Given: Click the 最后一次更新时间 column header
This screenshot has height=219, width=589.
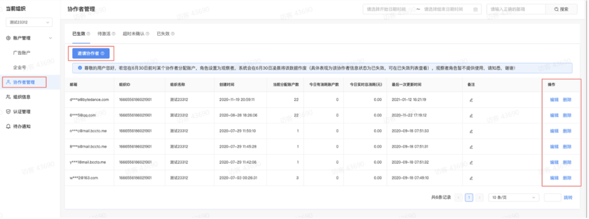Looking at the screenshot, I should [406, 85].
